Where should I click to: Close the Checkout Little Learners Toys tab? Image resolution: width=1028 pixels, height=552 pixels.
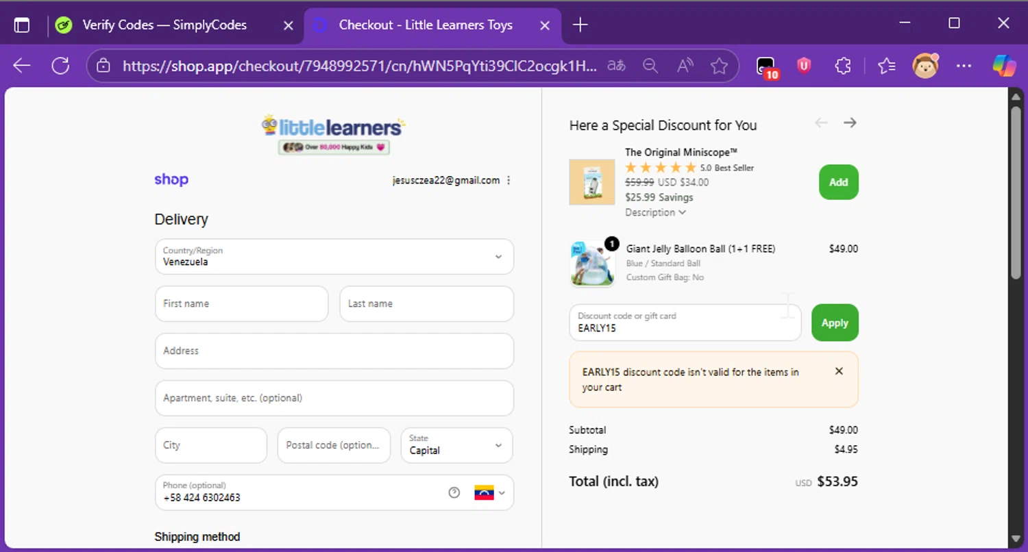click(x=545, y=25)
